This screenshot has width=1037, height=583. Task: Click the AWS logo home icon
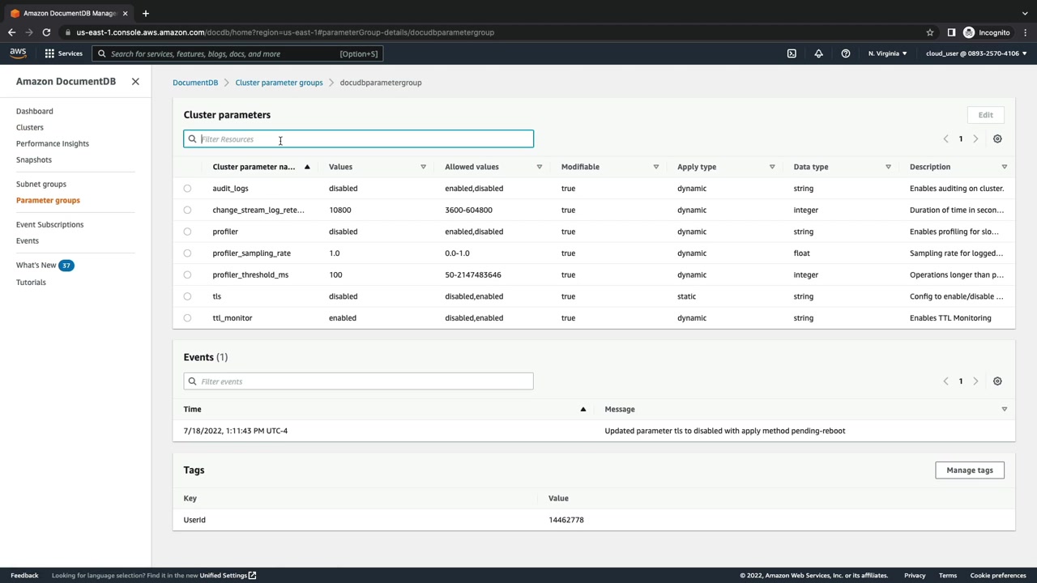18,53
